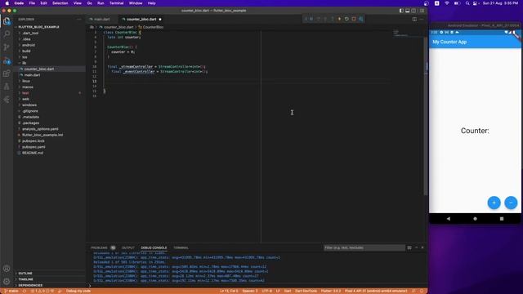Toggle Secondary Side Bar layout icon
The image size is (523, 294).
414,11
